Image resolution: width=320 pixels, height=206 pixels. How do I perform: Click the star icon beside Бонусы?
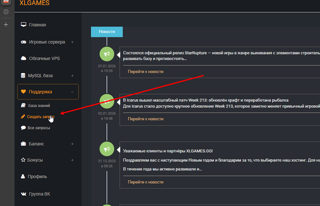[x=23, y=160]
